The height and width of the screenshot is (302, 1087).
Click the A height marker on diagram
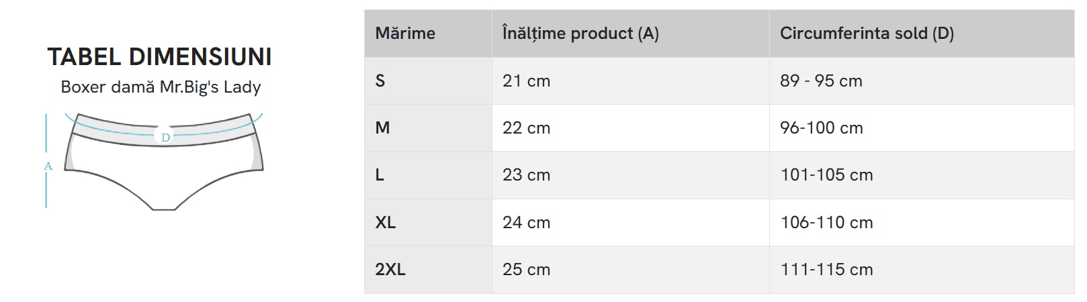(x=48, y=166)
